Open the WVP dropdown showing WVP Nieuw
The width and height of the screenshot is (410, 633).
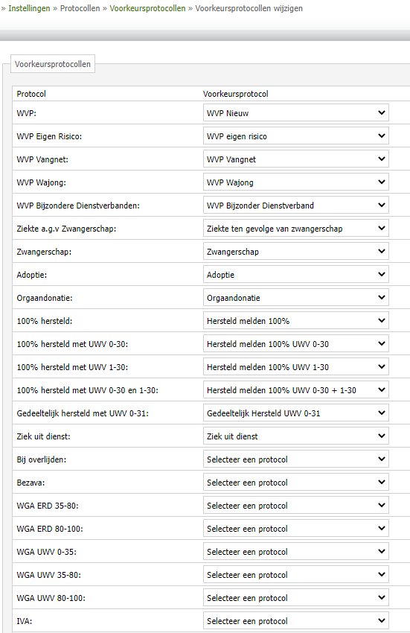[x=296, y=113]
